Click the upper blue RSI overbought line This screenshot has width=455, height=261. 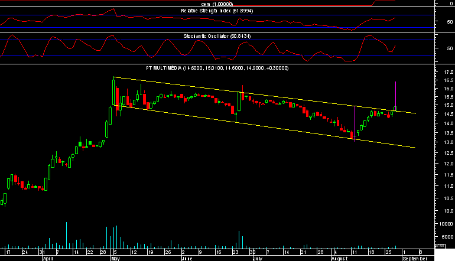click(x=217, y=15)
